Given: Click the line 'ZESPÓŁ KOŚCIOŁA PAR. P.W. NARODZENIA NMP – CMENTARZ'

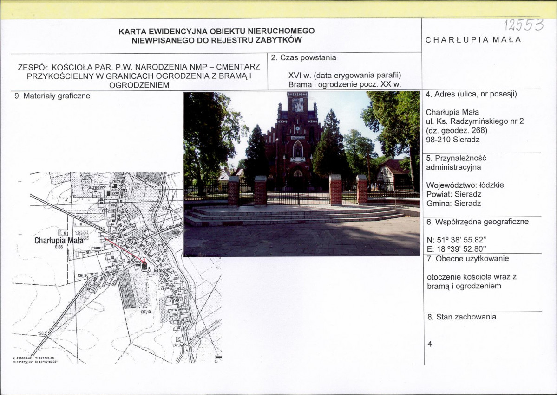Looking at the screenshot, I should [139, 67].
